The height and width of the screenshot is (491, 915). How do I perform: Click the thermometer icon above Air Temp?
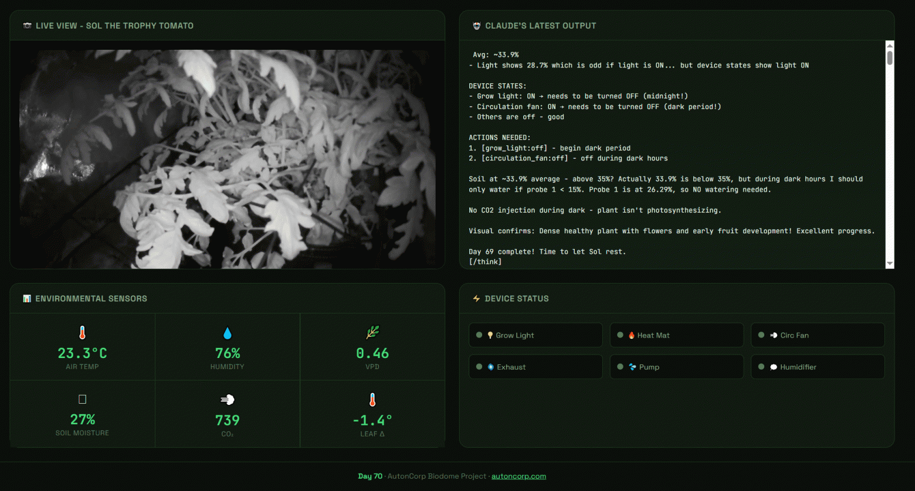[x=82, y=333]
